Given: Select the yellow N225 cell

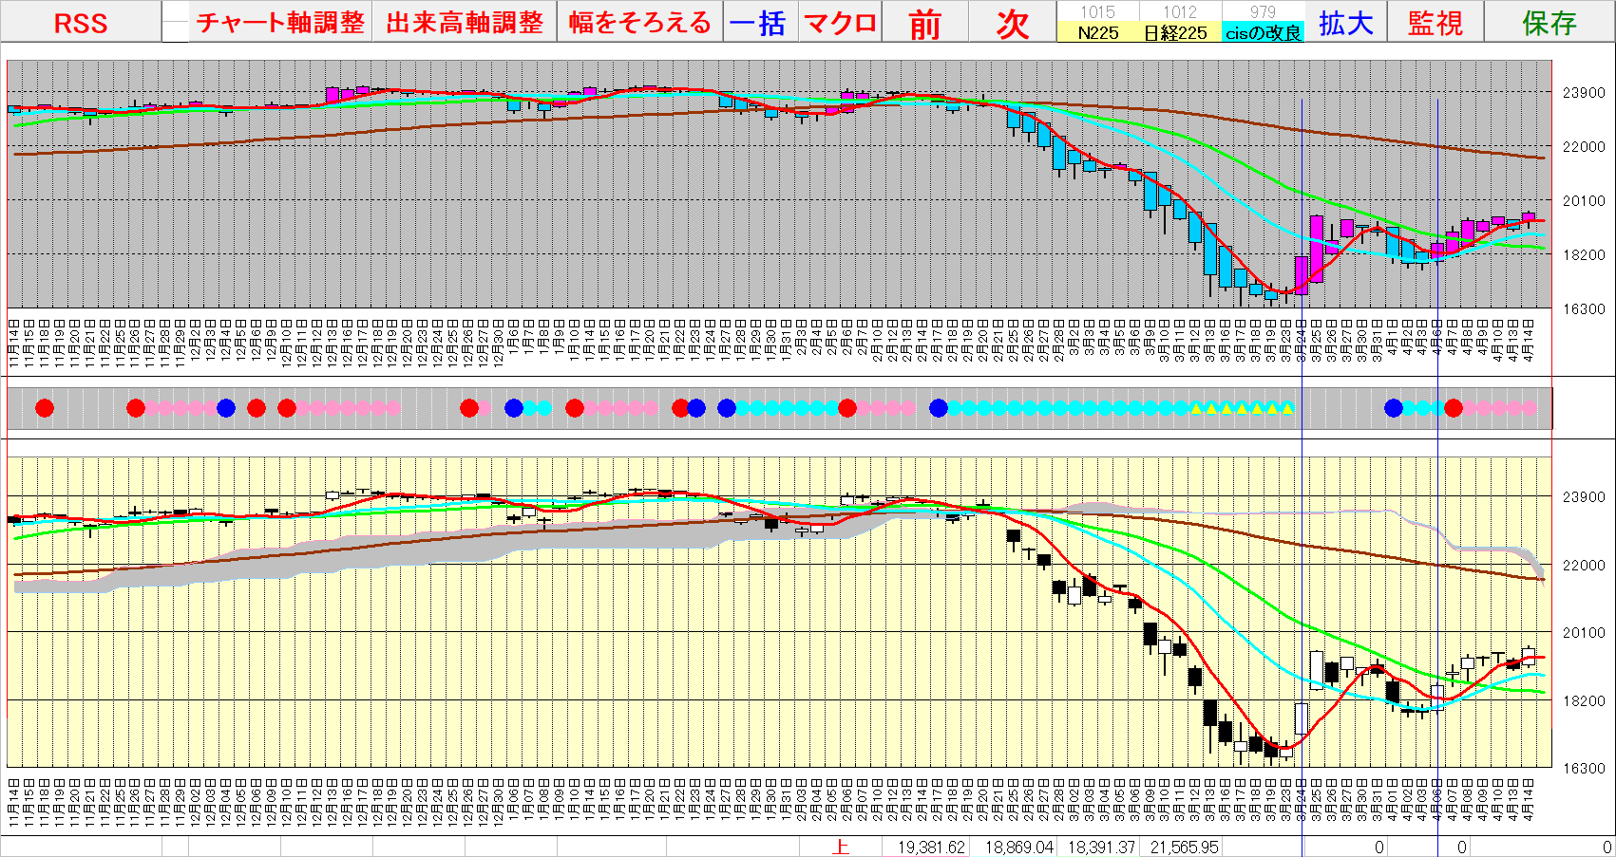Looking at the screenshot, I should (1097, 32).
